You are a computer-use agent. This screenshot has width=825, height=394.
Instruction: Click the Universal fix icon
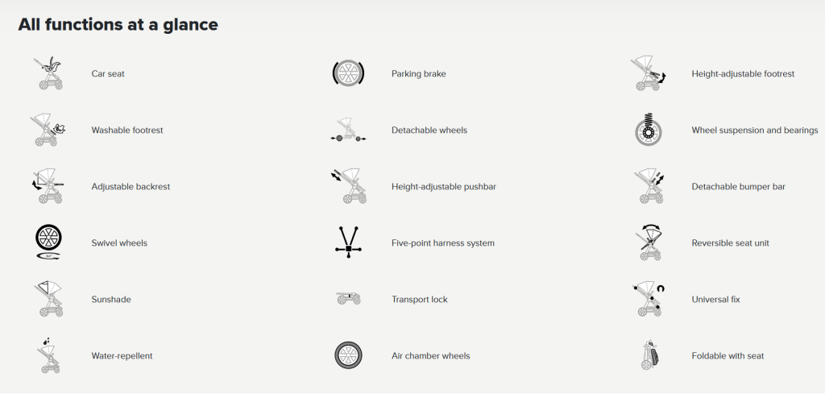[x=649, y=299]
